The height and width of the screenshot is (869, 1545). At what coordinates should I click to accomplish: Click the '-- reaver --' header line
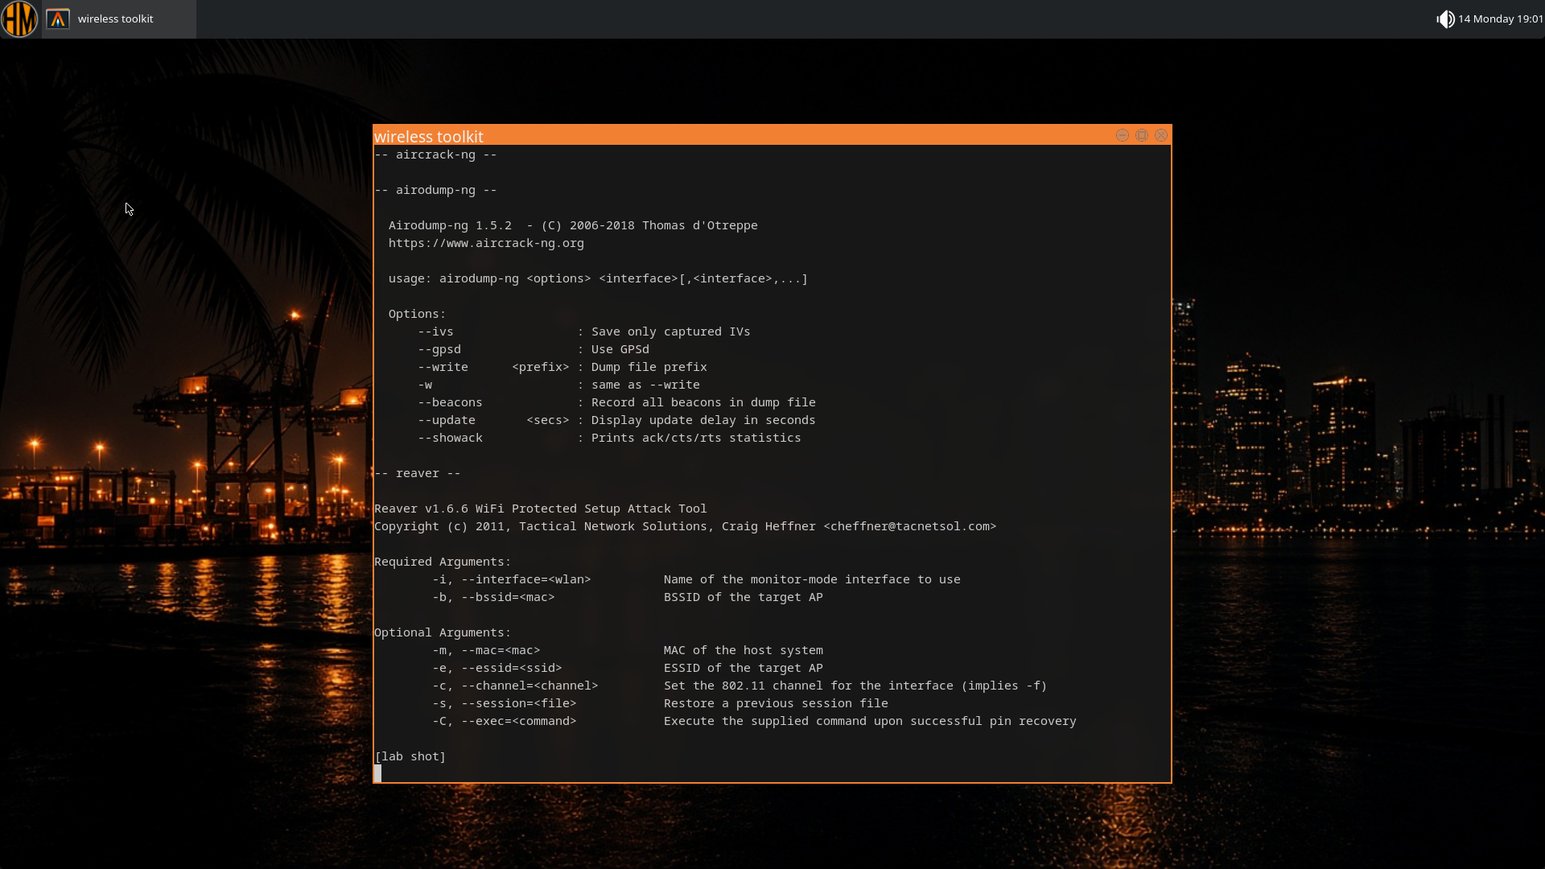[x=417, y=473]
